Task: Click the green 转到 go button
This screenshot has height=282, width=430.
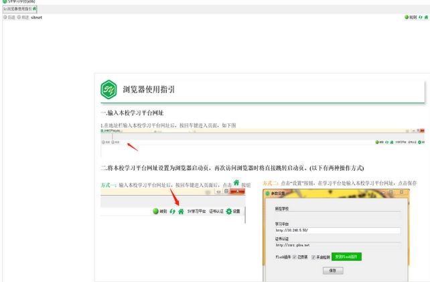Action: (411, 17)
